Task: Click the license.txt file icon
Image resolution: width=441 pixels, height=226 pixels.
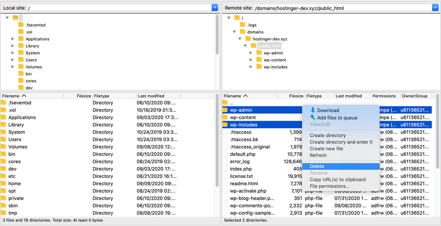Action: (x=225, y=176)
